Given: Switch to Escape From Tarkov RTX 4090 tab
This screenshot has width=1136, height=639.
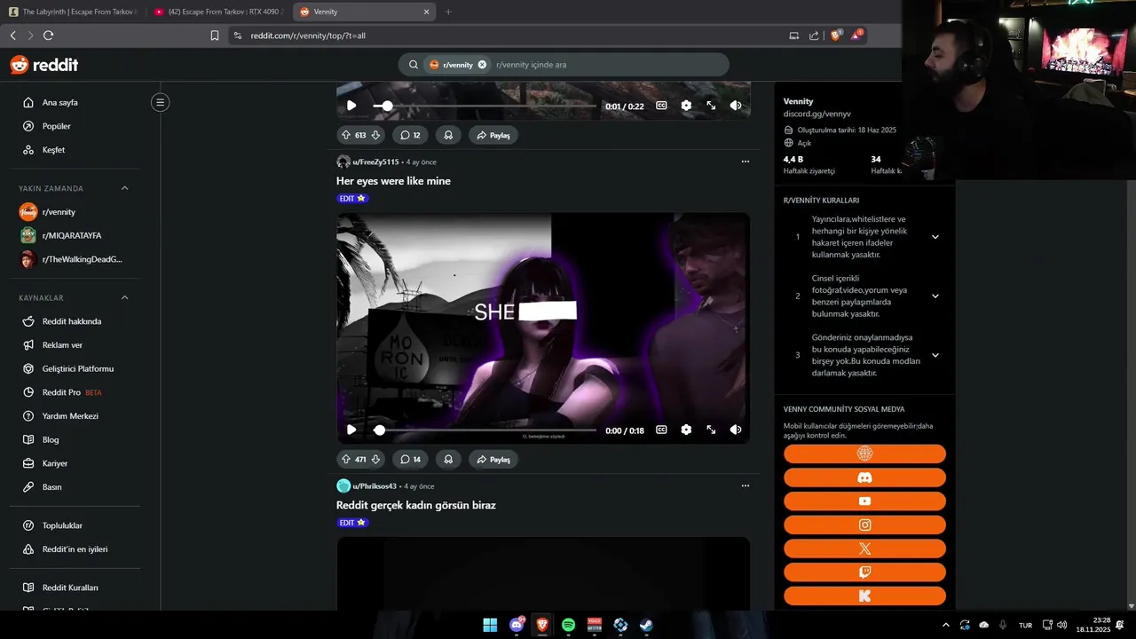Looking at the screenshot, I should (x=218, y=12).
